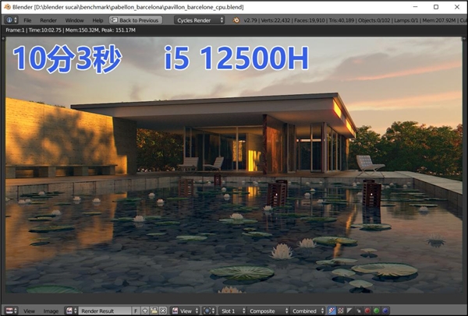
Task: Click the add new image plus icon
Action: [145, 311]
